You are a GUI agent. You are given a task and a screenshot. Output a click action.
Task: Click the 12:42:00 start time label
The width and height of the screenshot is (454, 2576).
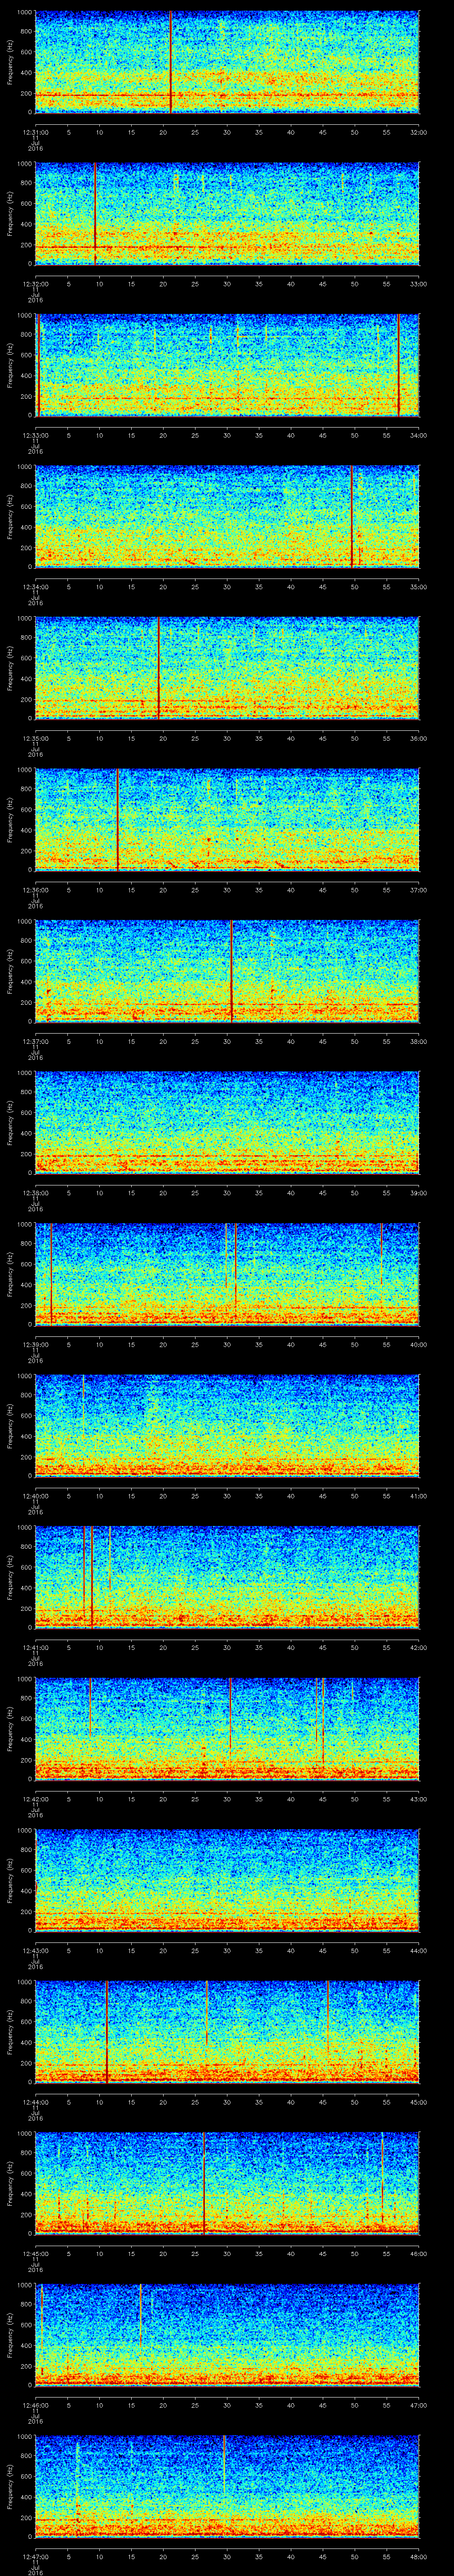pyautogui.click(x=35, y=1798)
